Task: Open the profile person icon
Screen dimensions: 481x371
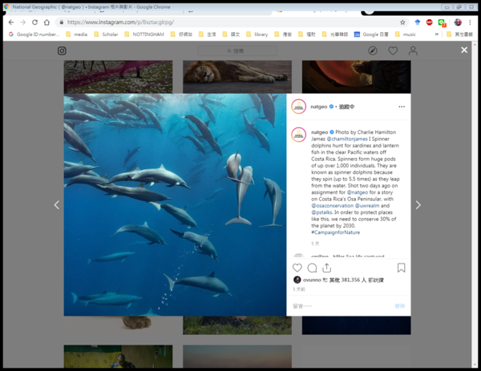Action: [x=413, y=51]
